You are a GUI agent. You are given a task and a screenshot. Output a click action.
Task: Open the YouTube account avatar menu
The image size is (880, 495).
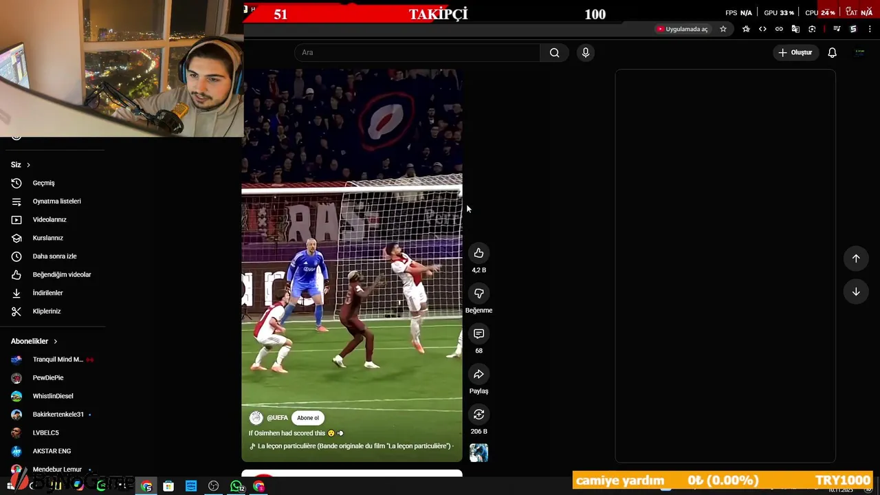pyautogui.click(x=859, y=52)
